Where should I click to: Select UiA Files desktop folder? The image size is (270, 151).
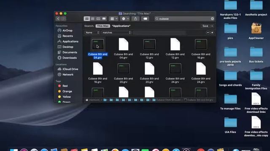click(230, 122)
